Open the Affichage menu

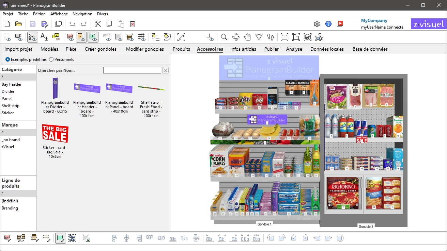(59, 14)
